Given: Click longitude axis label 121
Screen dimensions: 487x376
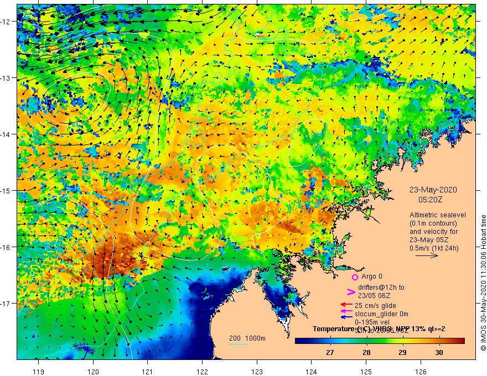Looking at the screenshot, I should coord(148,372).
